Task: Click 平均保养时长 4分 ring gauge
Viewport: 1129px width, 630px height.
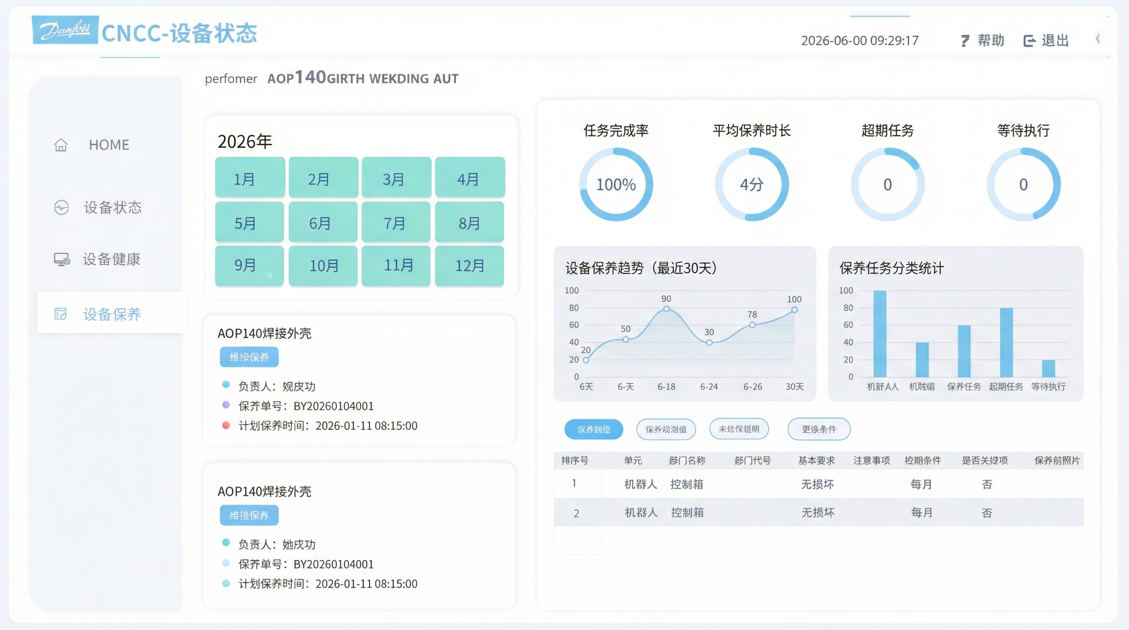Action: (x=752, y=185)
